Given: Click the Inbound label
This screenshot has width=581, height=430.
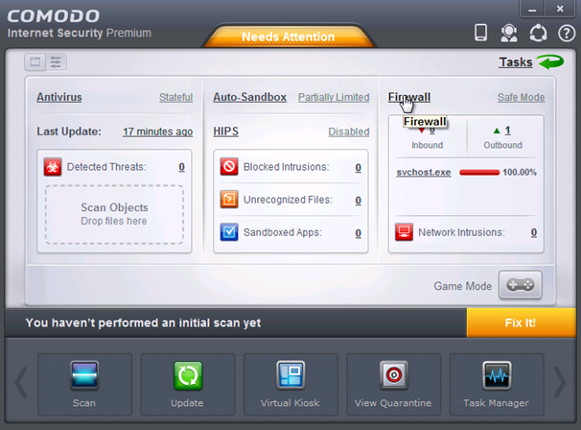Looking at the screenshot, I should 428,145.
